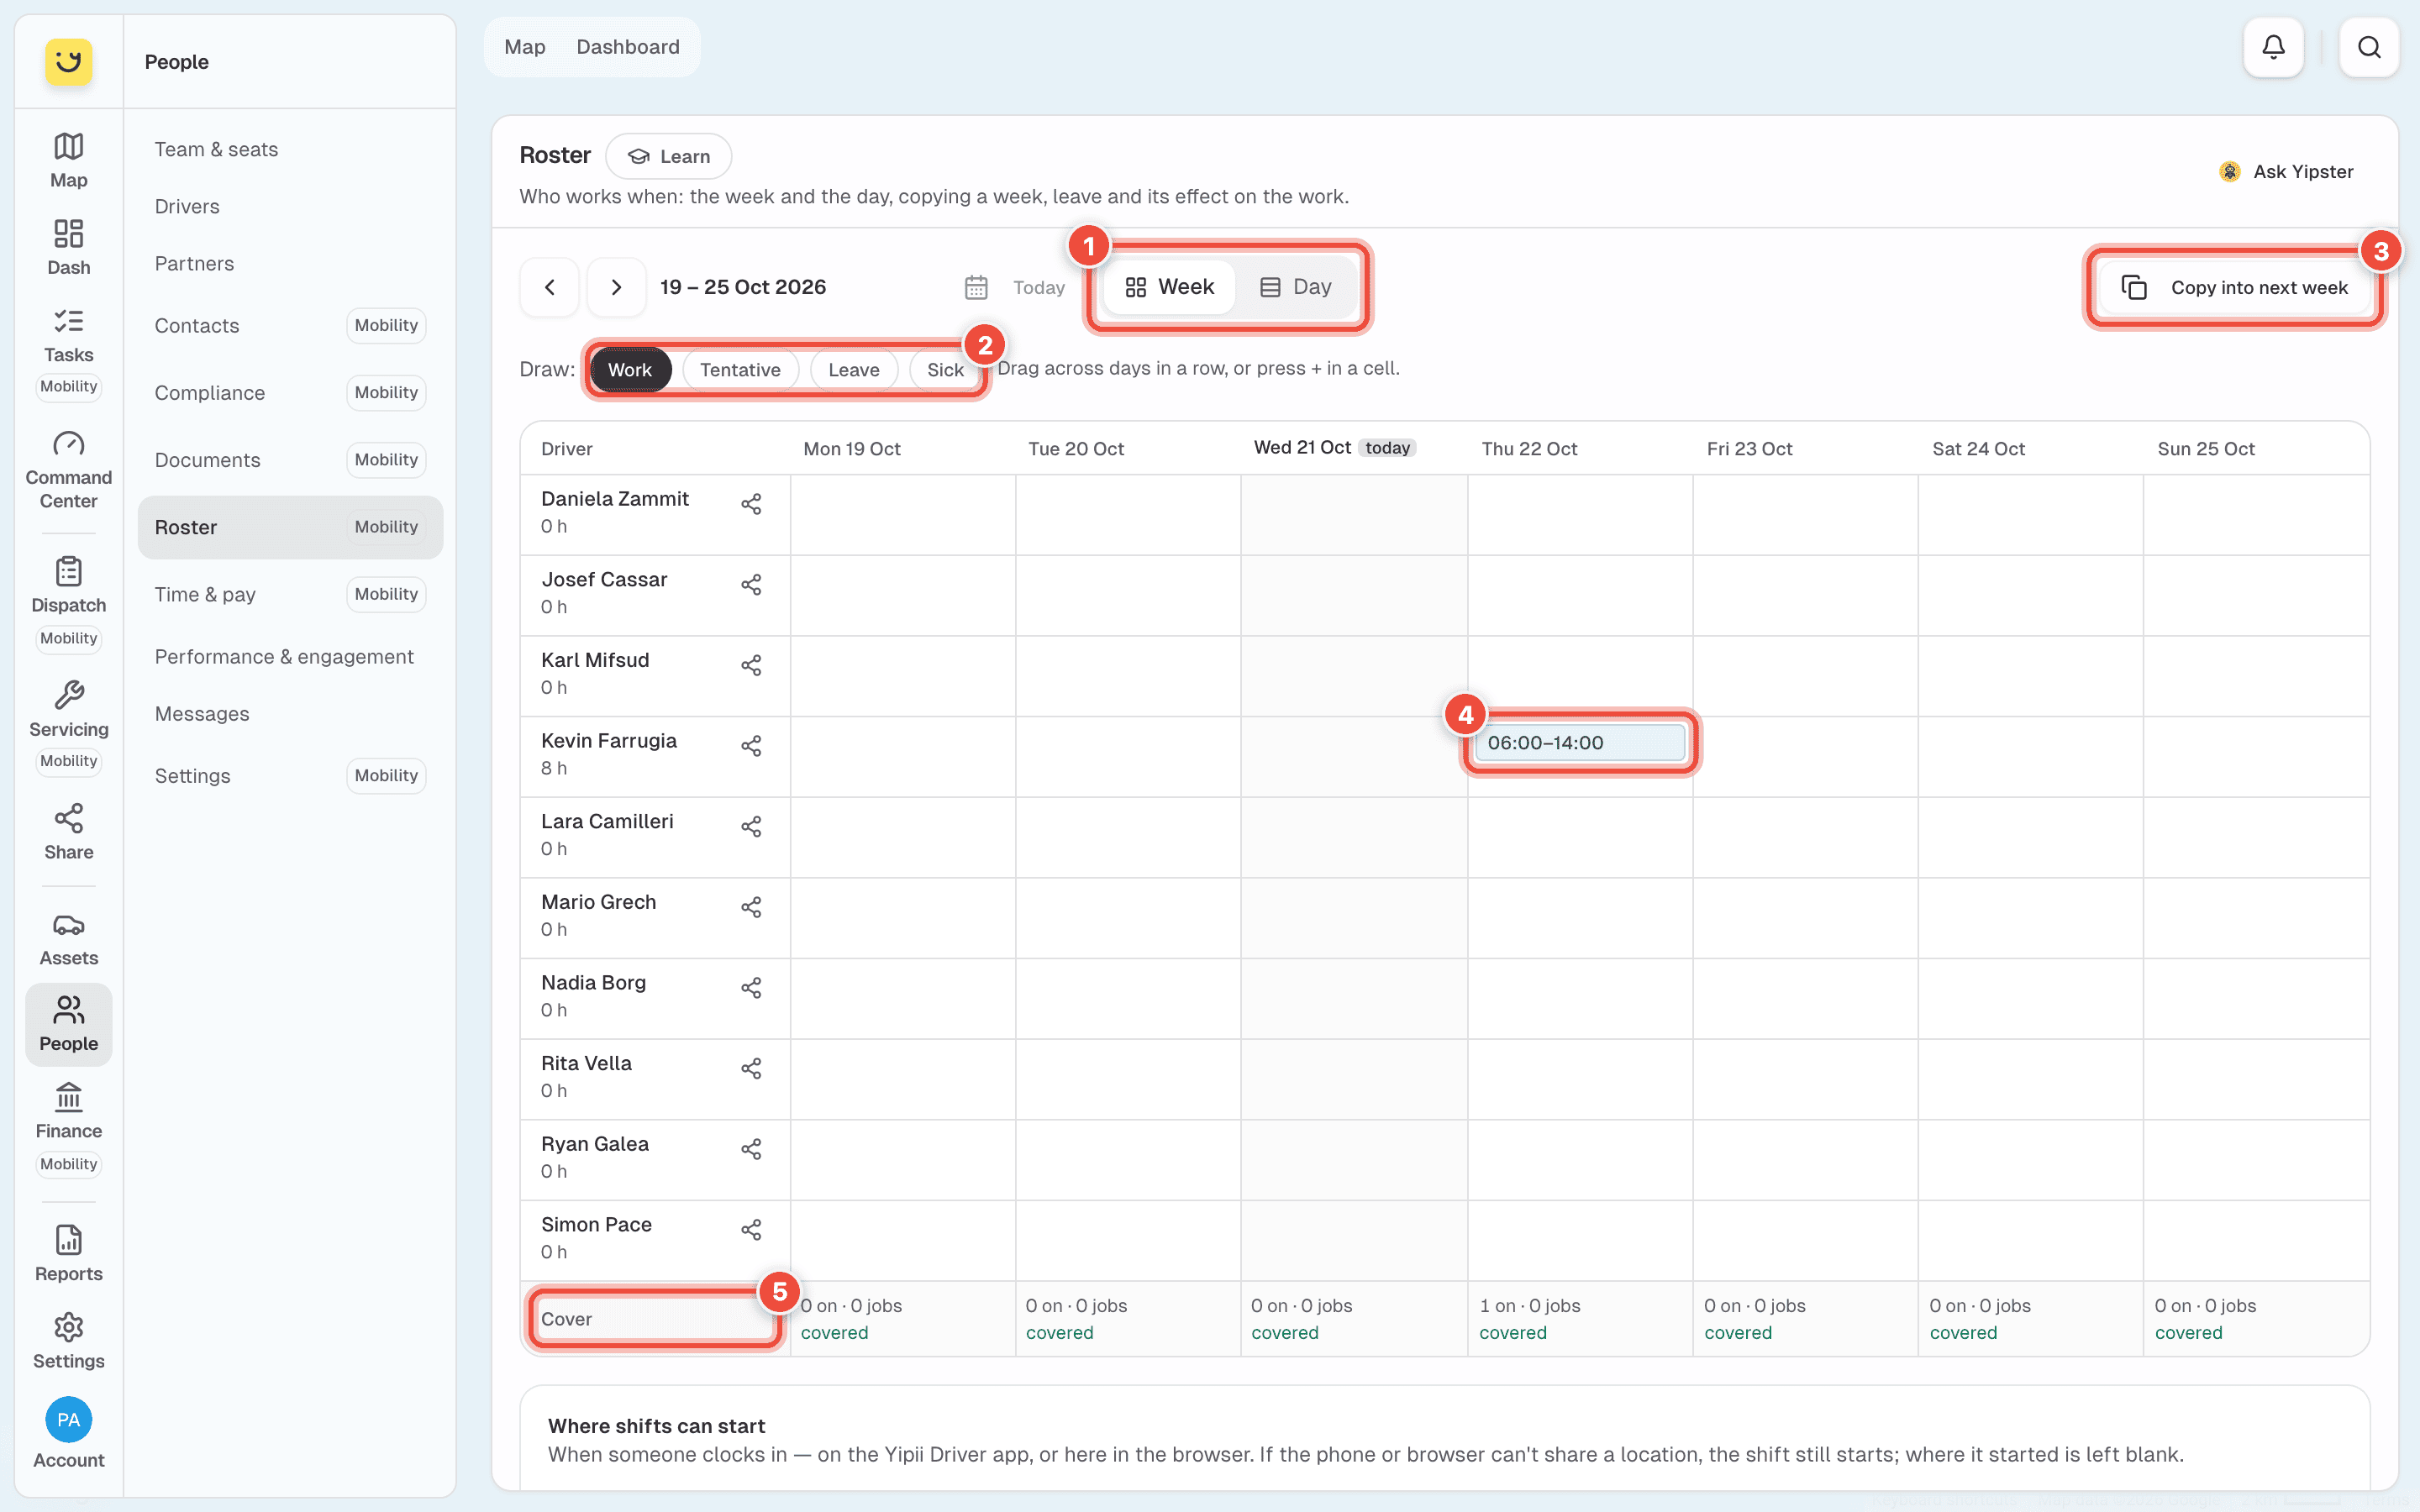The height and width of the screenshot is (1512, 2420).
Task: Open the Share section in the sidebar
Action: pos(68,832)
